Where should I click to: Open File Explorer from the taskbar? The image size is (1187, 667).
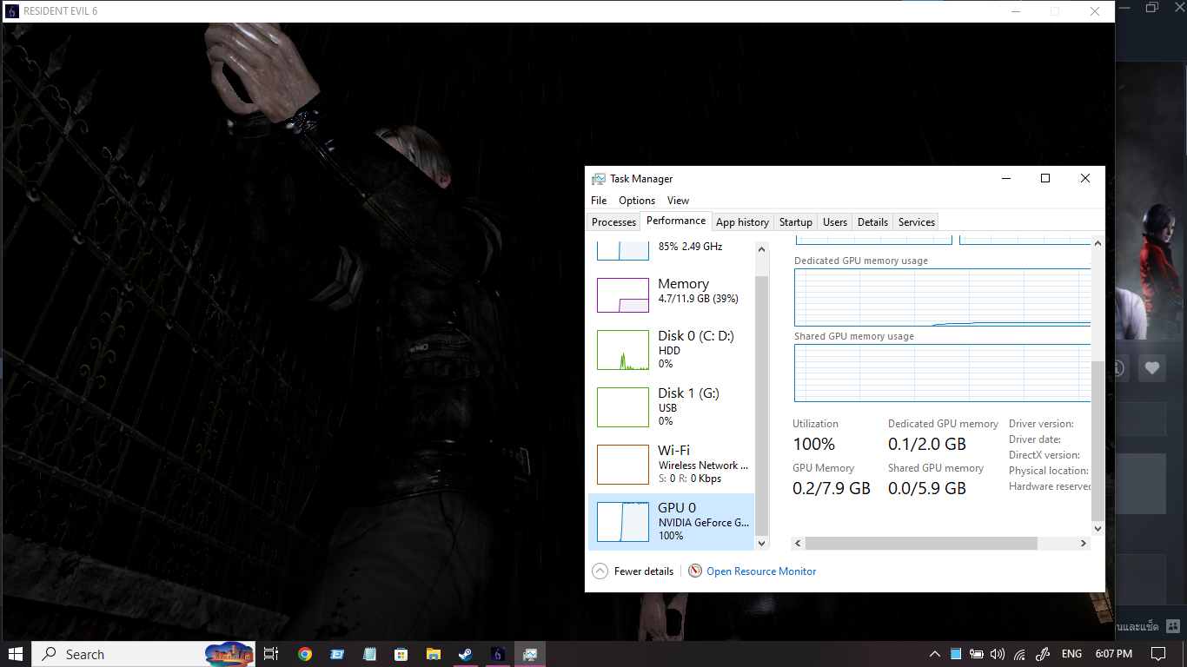coord(433,654)
